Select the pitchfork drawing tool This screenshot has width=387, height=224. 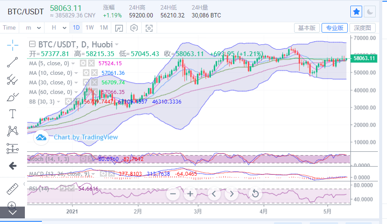coord(12,80)
